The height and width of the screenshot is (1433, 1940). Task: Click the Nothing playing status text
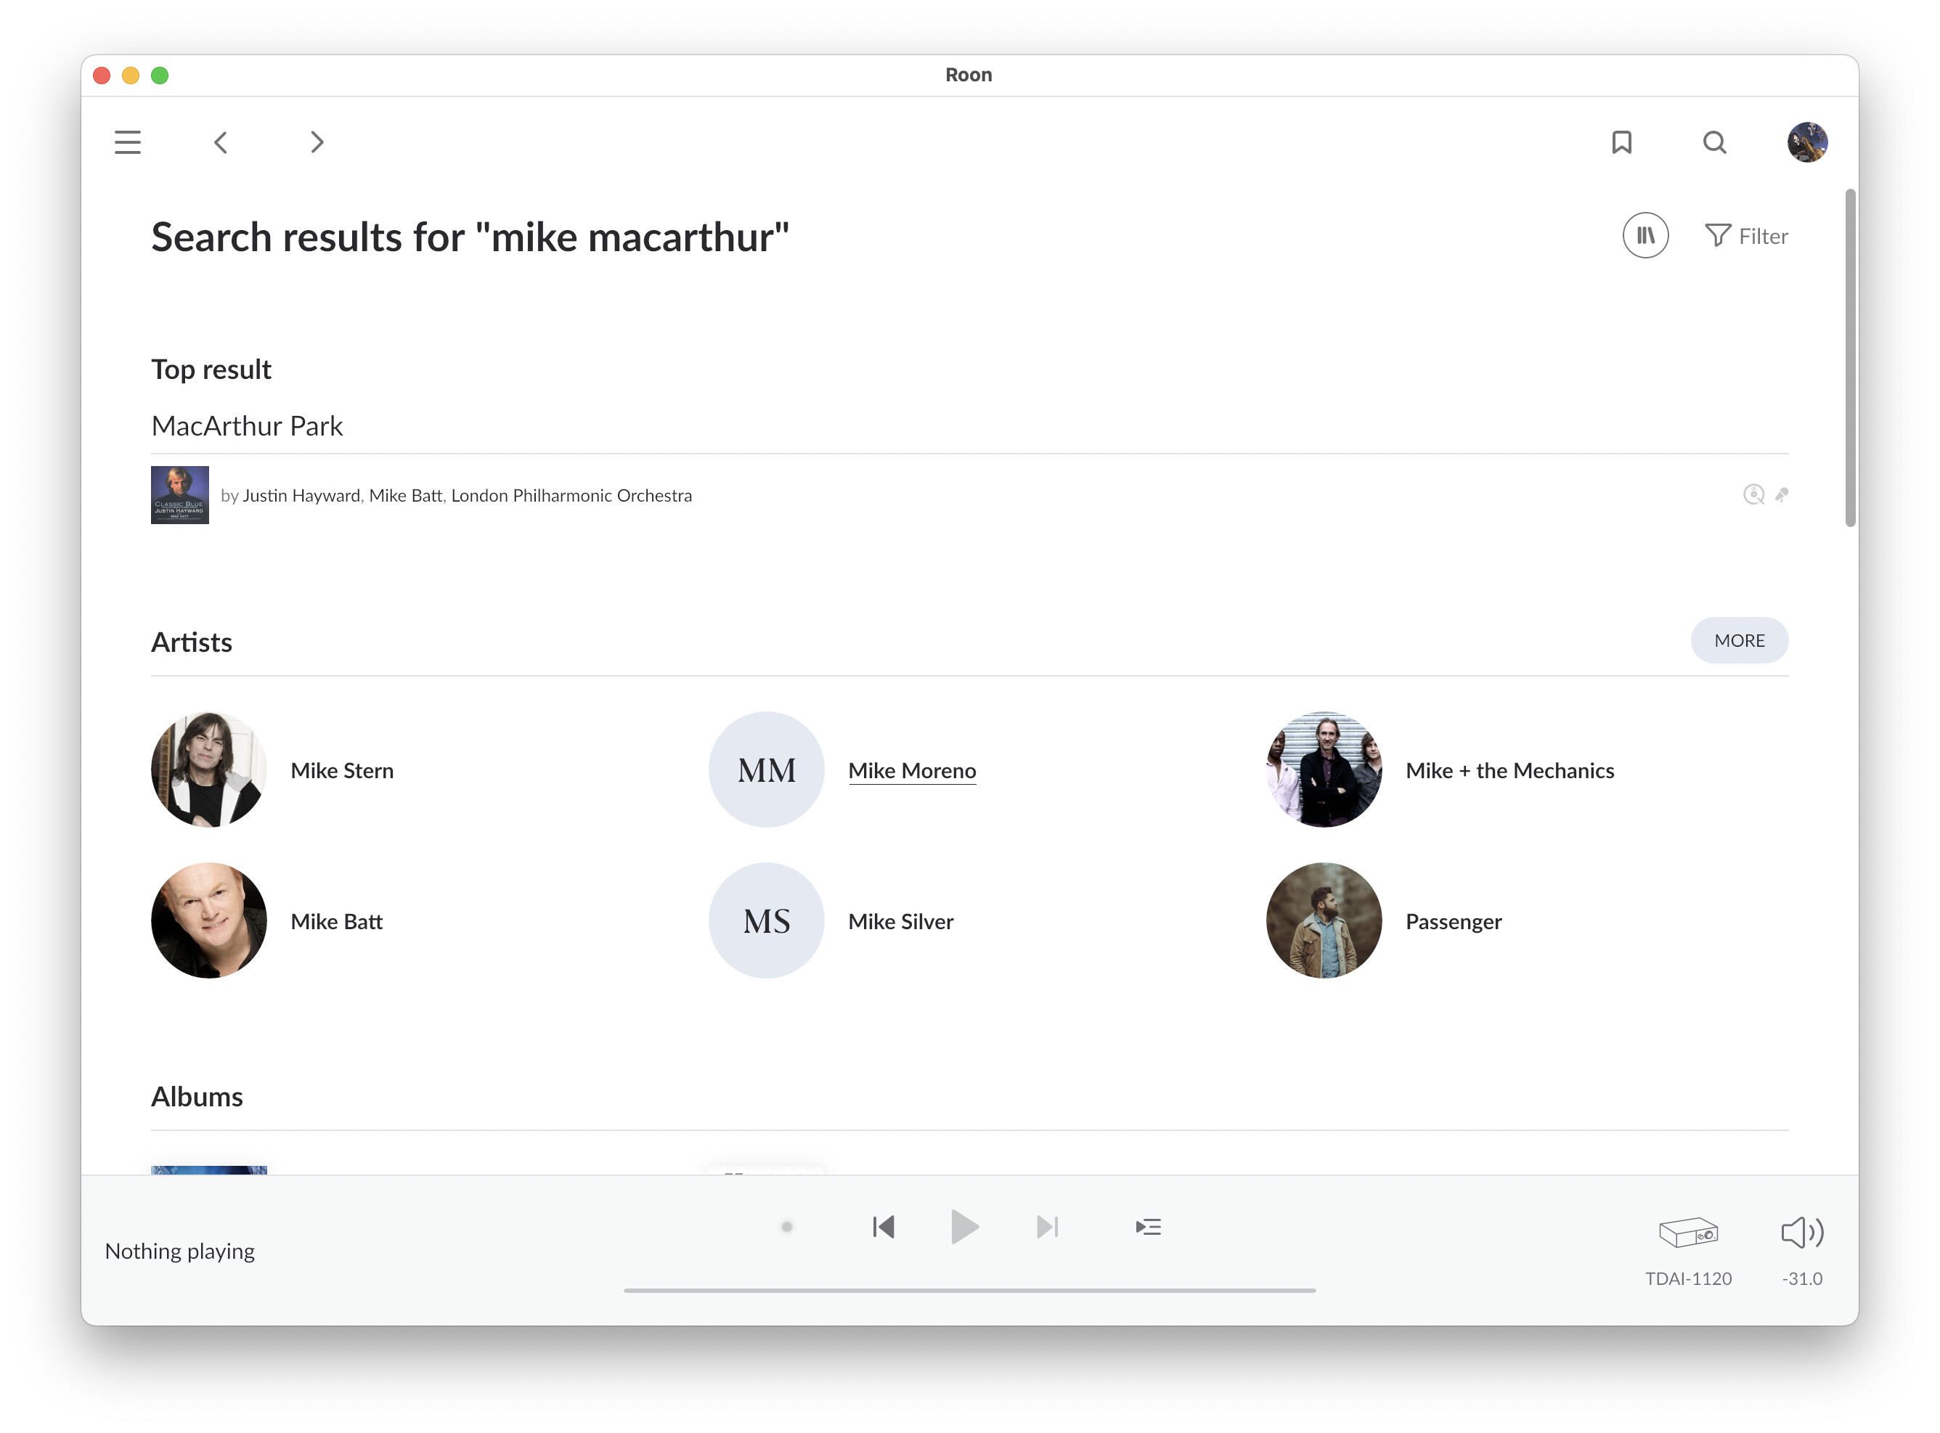(179, 1252)
